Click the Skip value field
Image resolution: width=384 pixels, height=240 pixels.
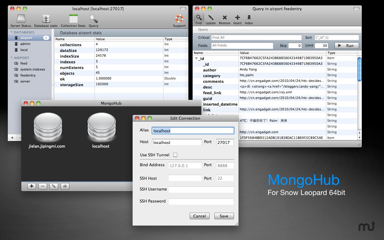click(x=295, y=46)
